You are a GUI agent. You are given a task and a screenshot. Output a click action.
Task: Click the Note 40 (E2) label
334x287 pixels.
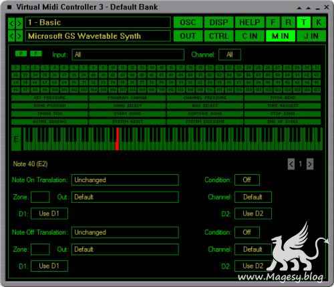(x=30, y=164)
